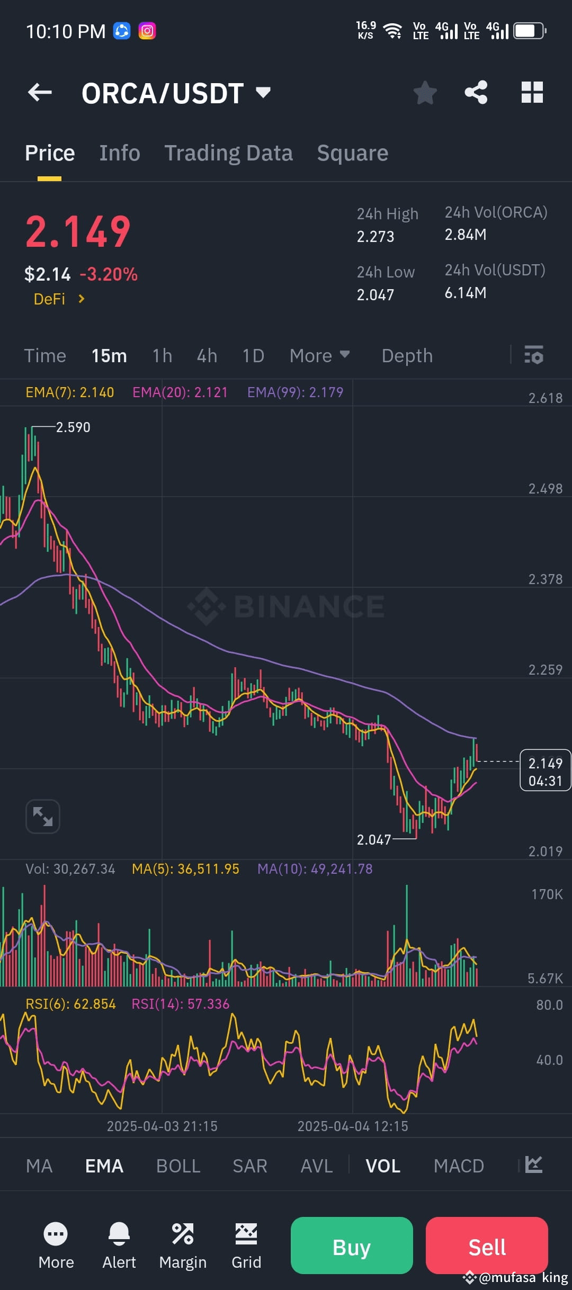
Task: Switch to the Depth chart
Action: coord(407,355)
